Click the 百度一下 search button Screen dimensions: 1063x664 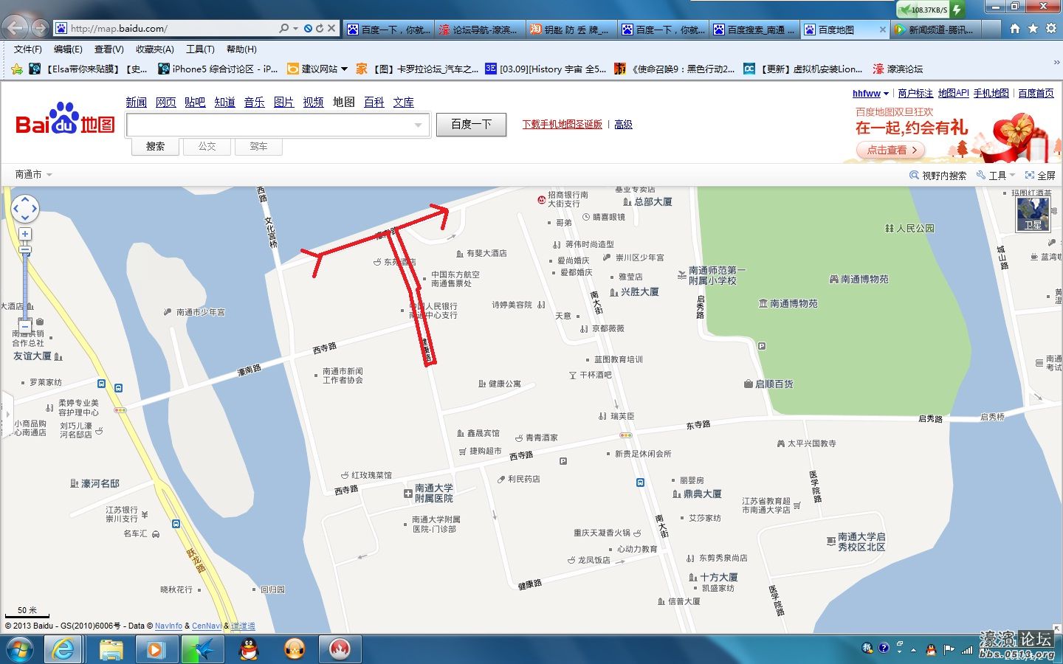(x=470, y=124)
